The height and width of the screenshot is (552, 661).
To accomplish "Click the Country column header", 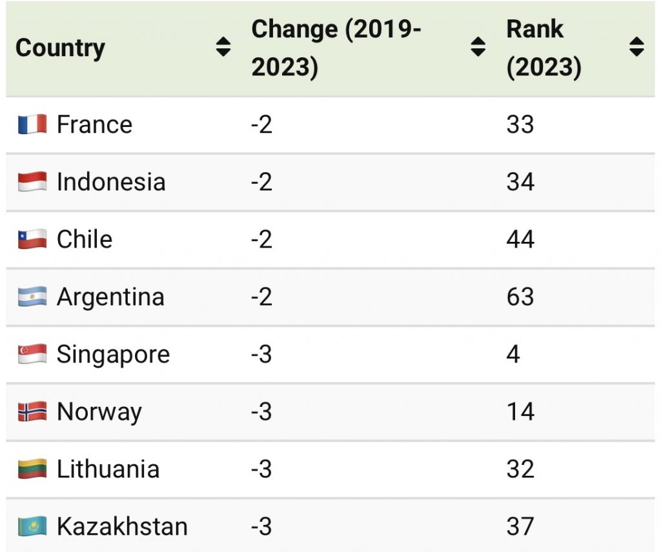I will pos(60,48).
